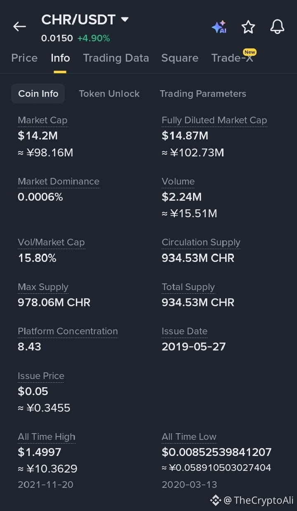
Task: Tap the Platform Concentration label
Action: point(68,331)
